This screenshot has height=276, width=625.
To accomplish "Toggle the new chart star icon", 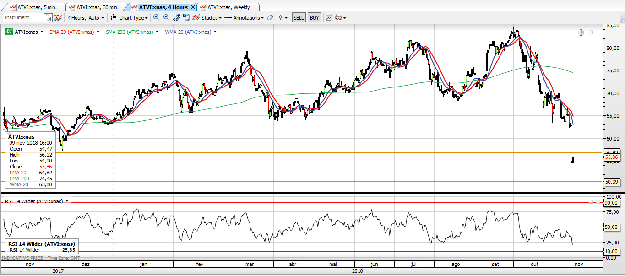I will click(x=58, y=17).
